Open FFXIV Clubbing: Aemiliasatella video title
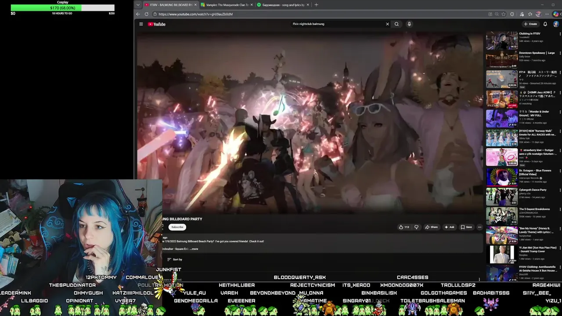 tap(538, 269)
